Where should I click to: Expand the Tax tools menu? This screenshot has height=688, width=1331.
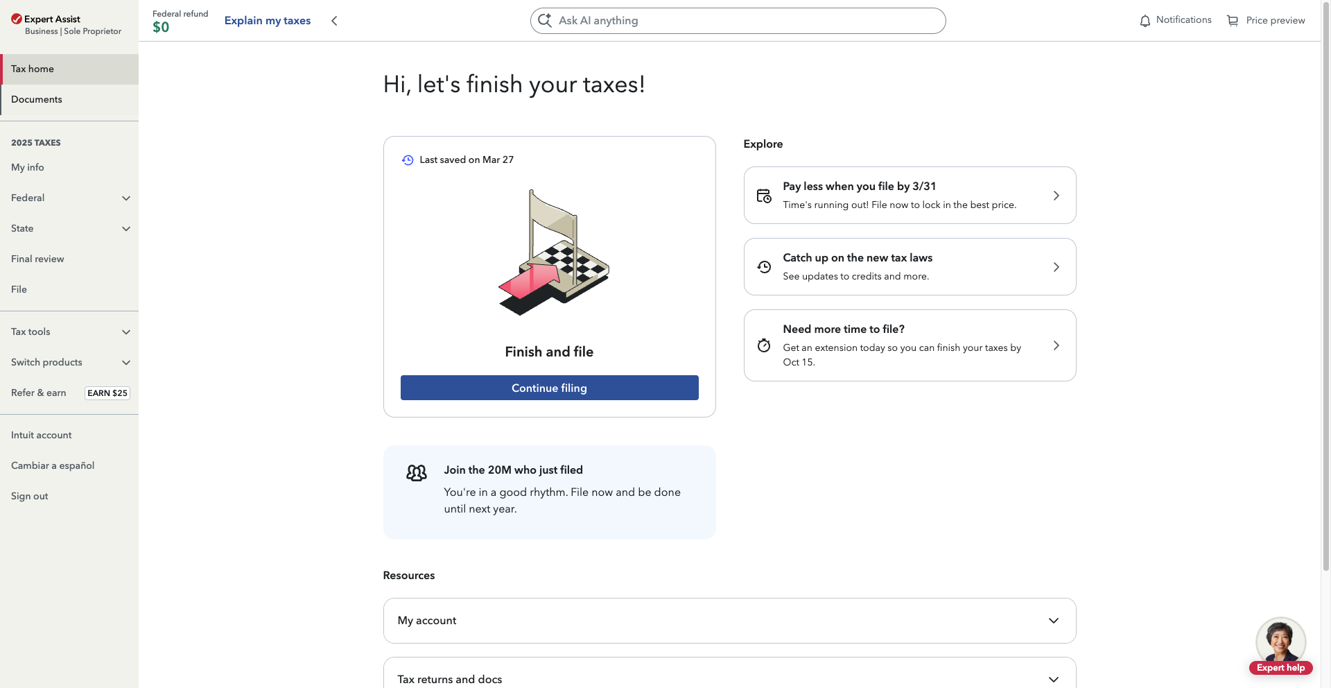[x=125, y=332]
